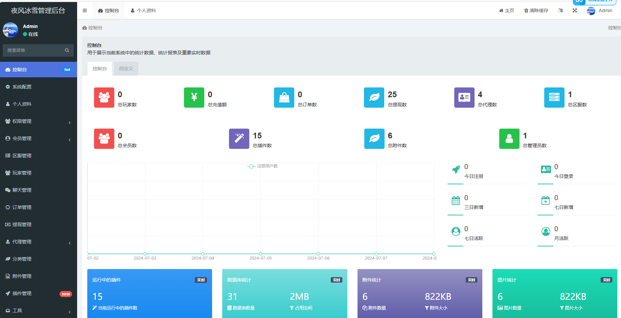Toggle the 注册用户数 chart legend
Viewport: 621px width, 318px height.
263,166
